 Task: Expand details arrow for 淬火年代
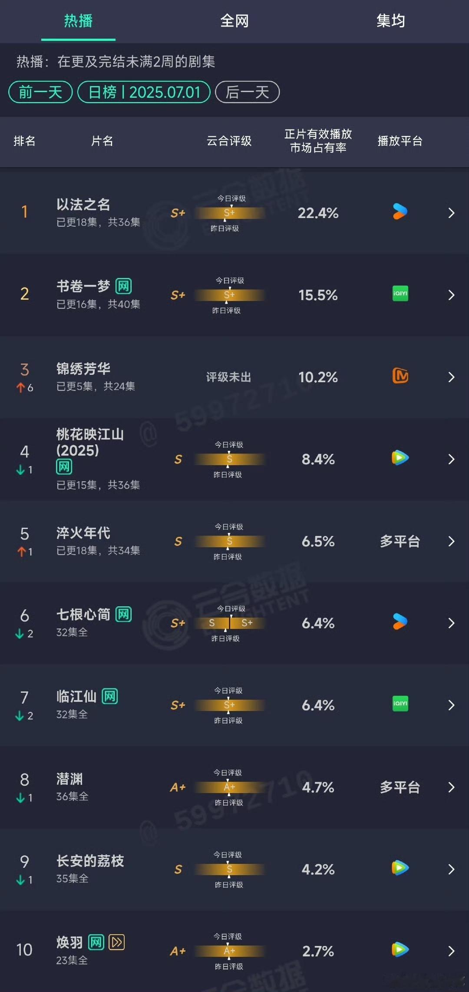coord(451,541)
